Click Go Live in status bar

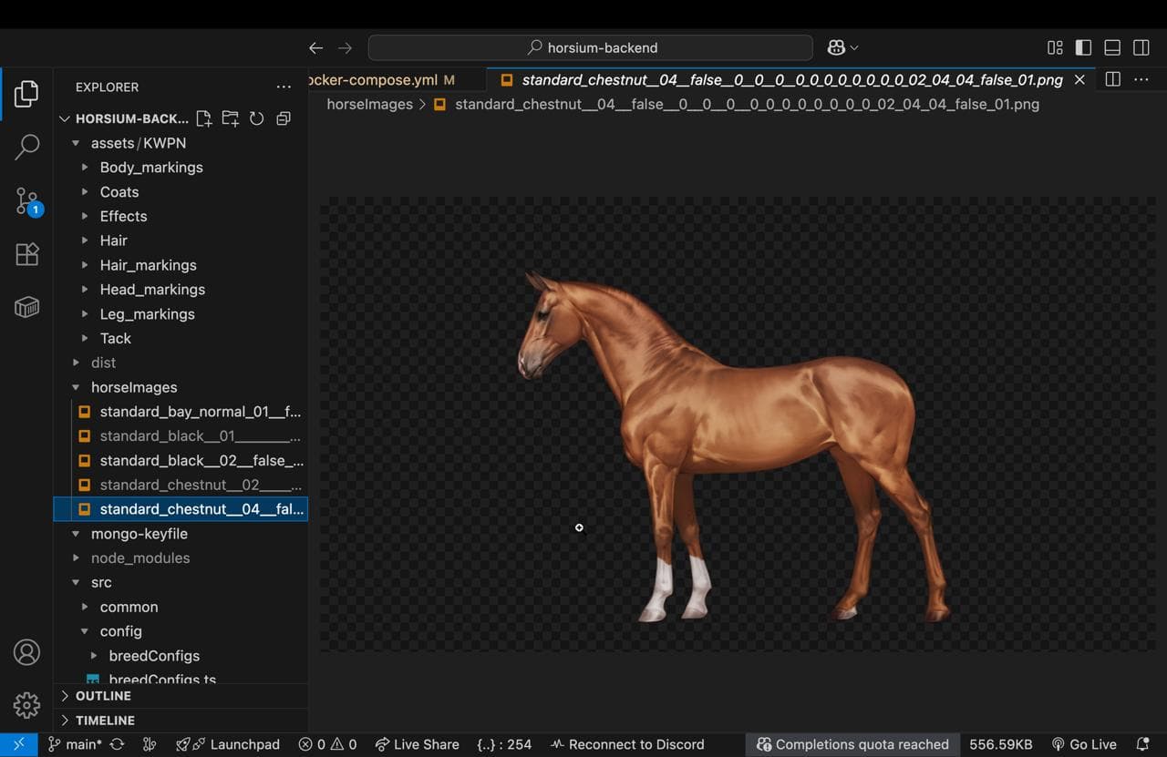(x=1083, y=744)
